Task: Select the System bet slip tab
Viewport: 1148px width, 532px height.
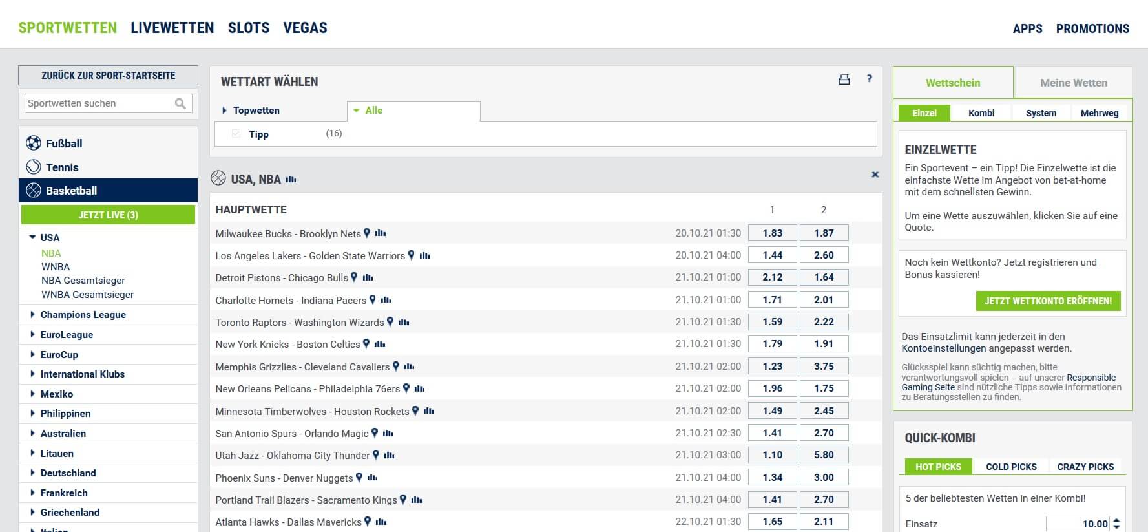Action: pos(1041,113)
